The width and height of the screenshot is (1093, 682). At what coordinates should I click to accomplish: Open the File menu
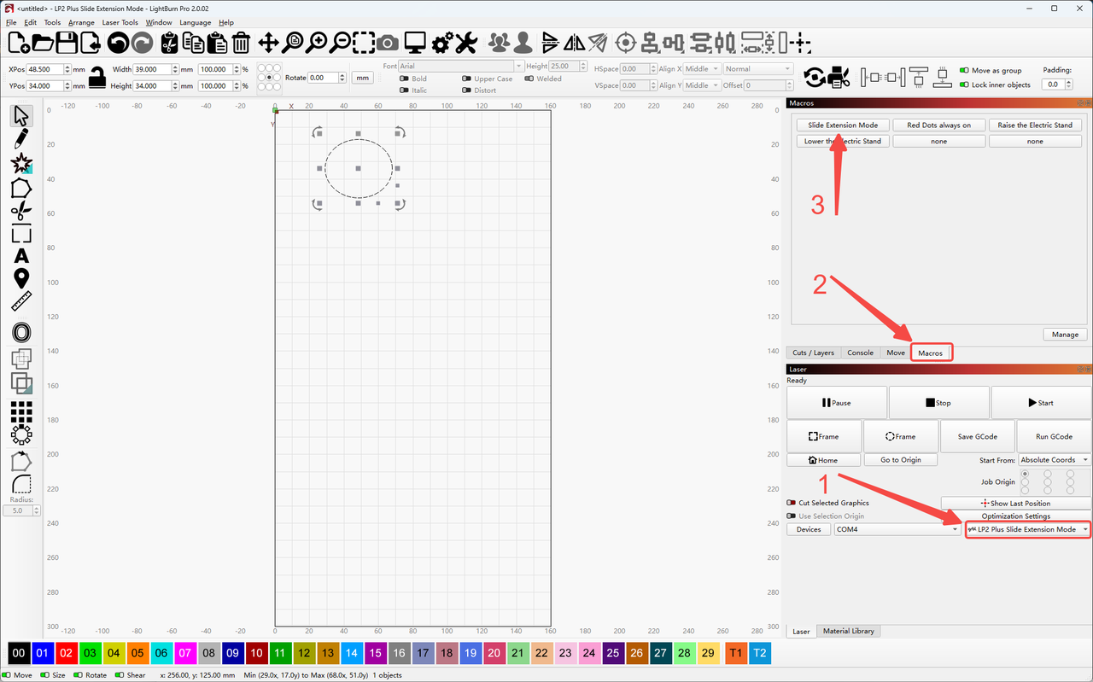[x=11, y=22]
